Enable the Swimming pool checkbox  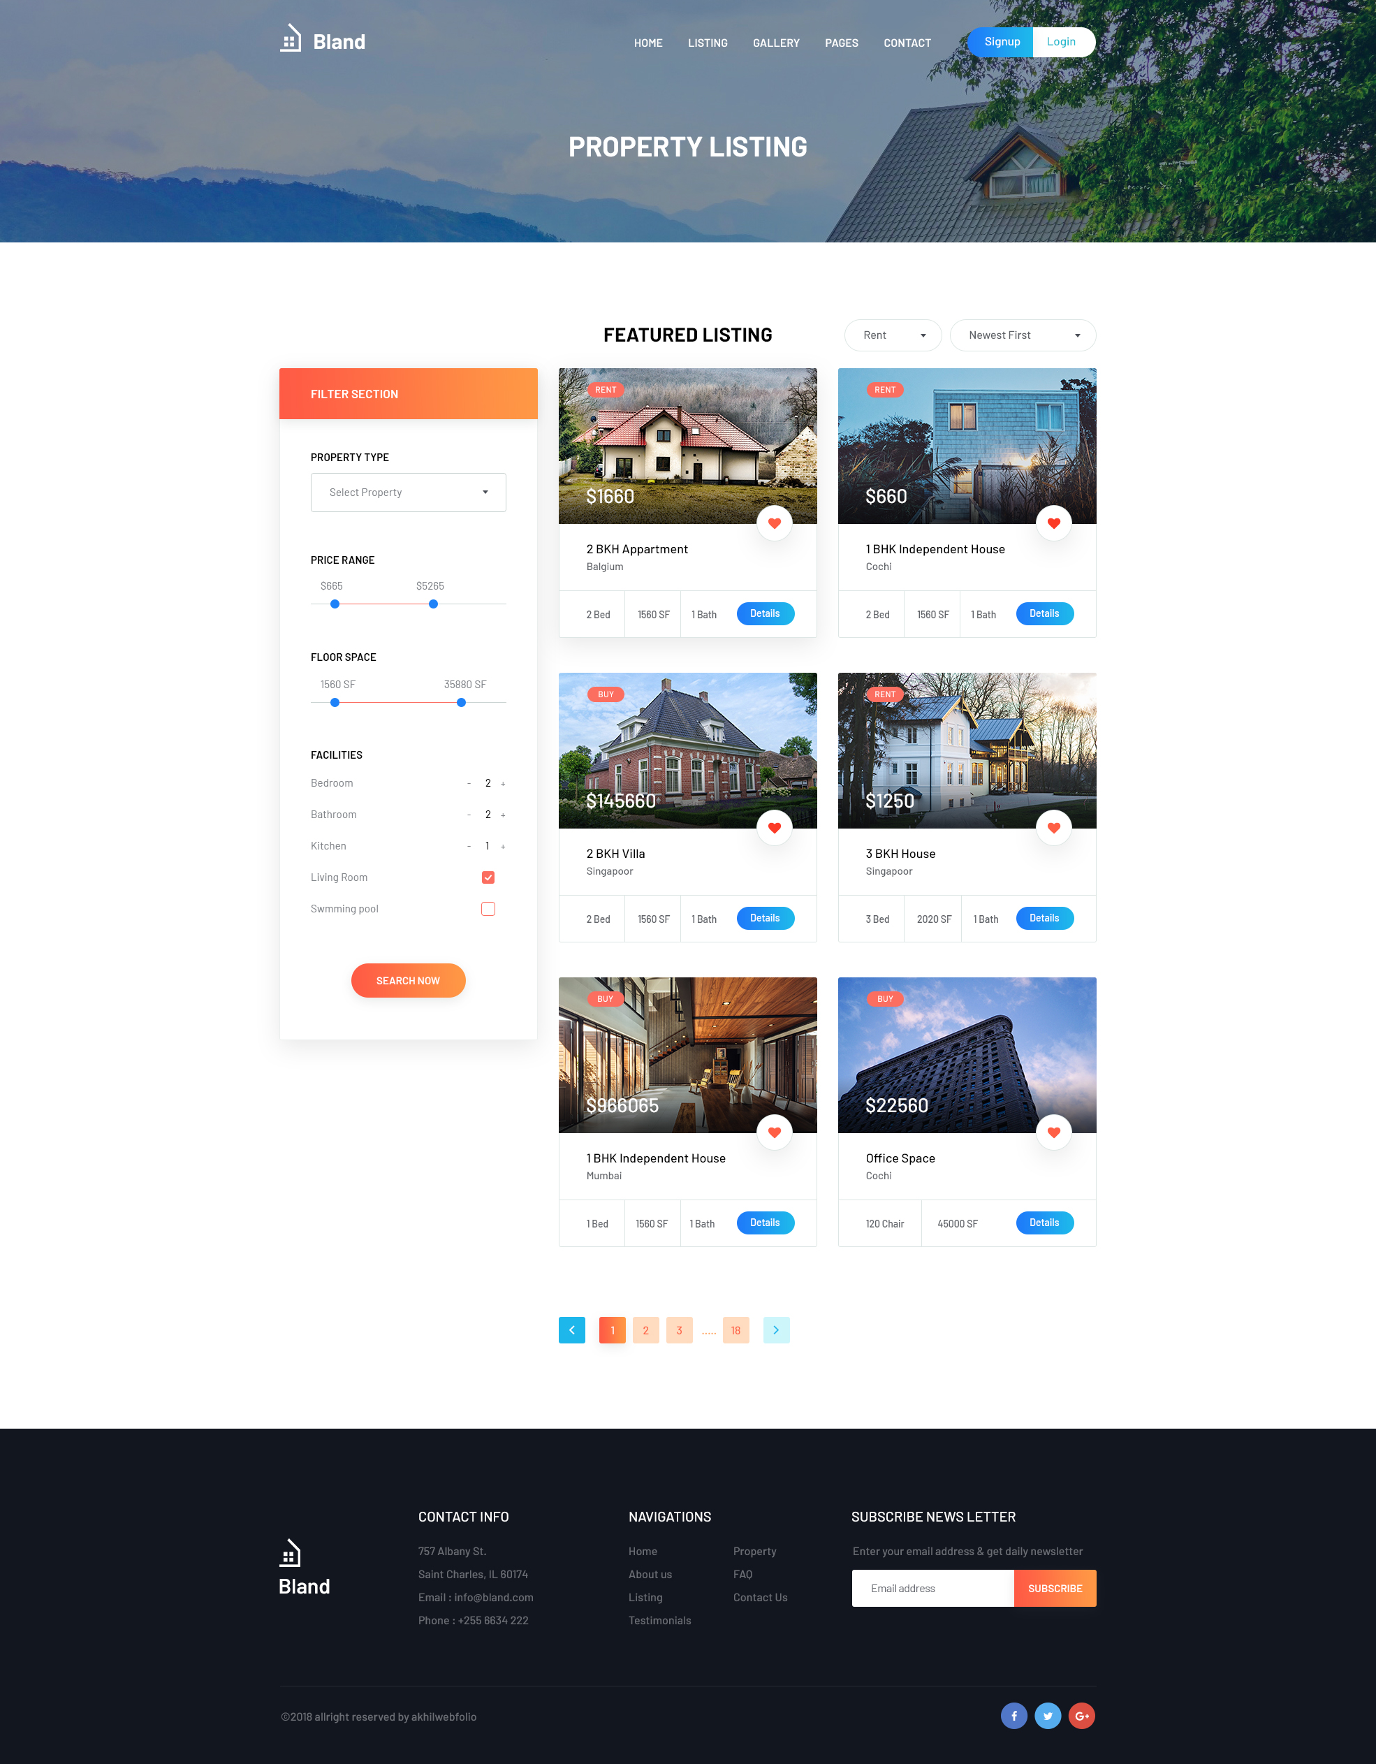coord(488,907)
